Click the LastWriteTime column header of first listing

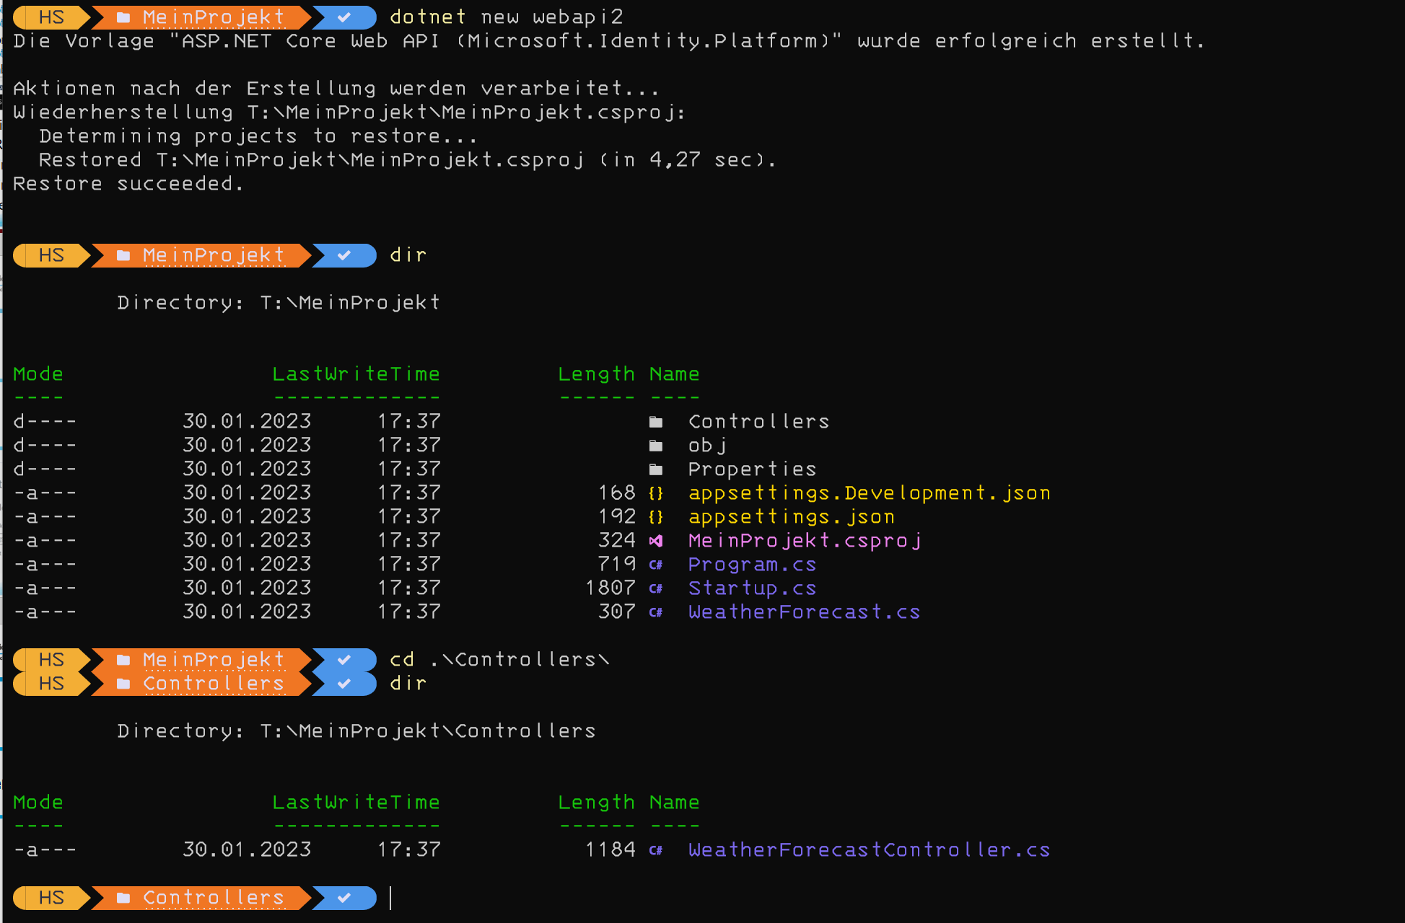point(356,374)
